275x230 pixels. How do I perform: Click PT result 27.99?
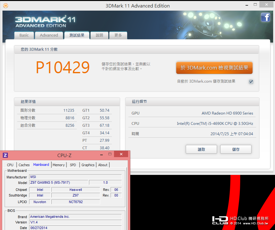pyautogui.click(x=105, y=141)
